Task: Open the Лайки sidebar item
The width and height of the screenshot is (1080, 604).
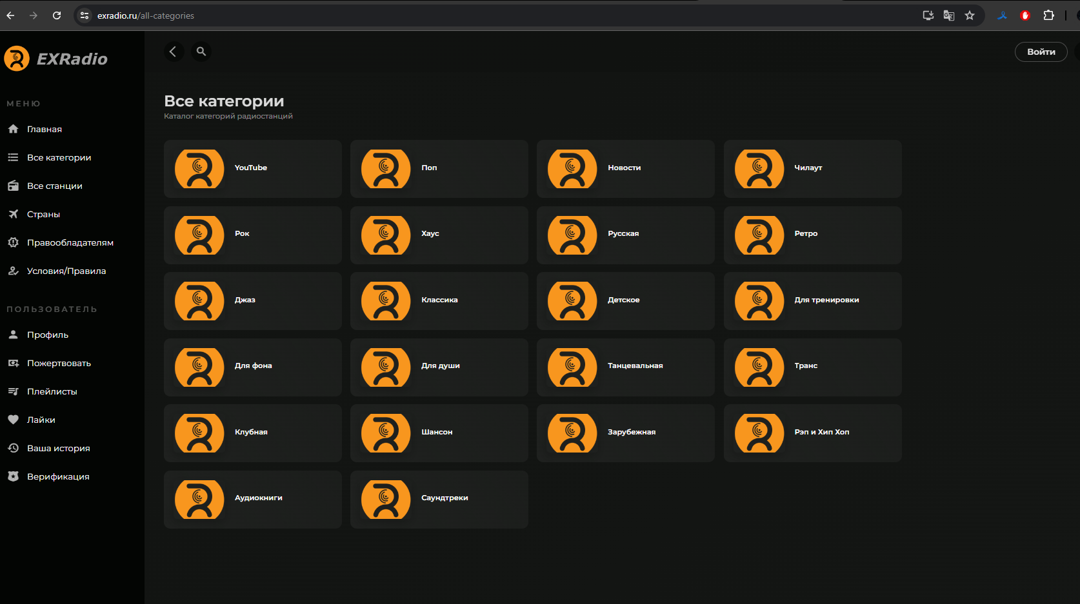Action: 41,420
